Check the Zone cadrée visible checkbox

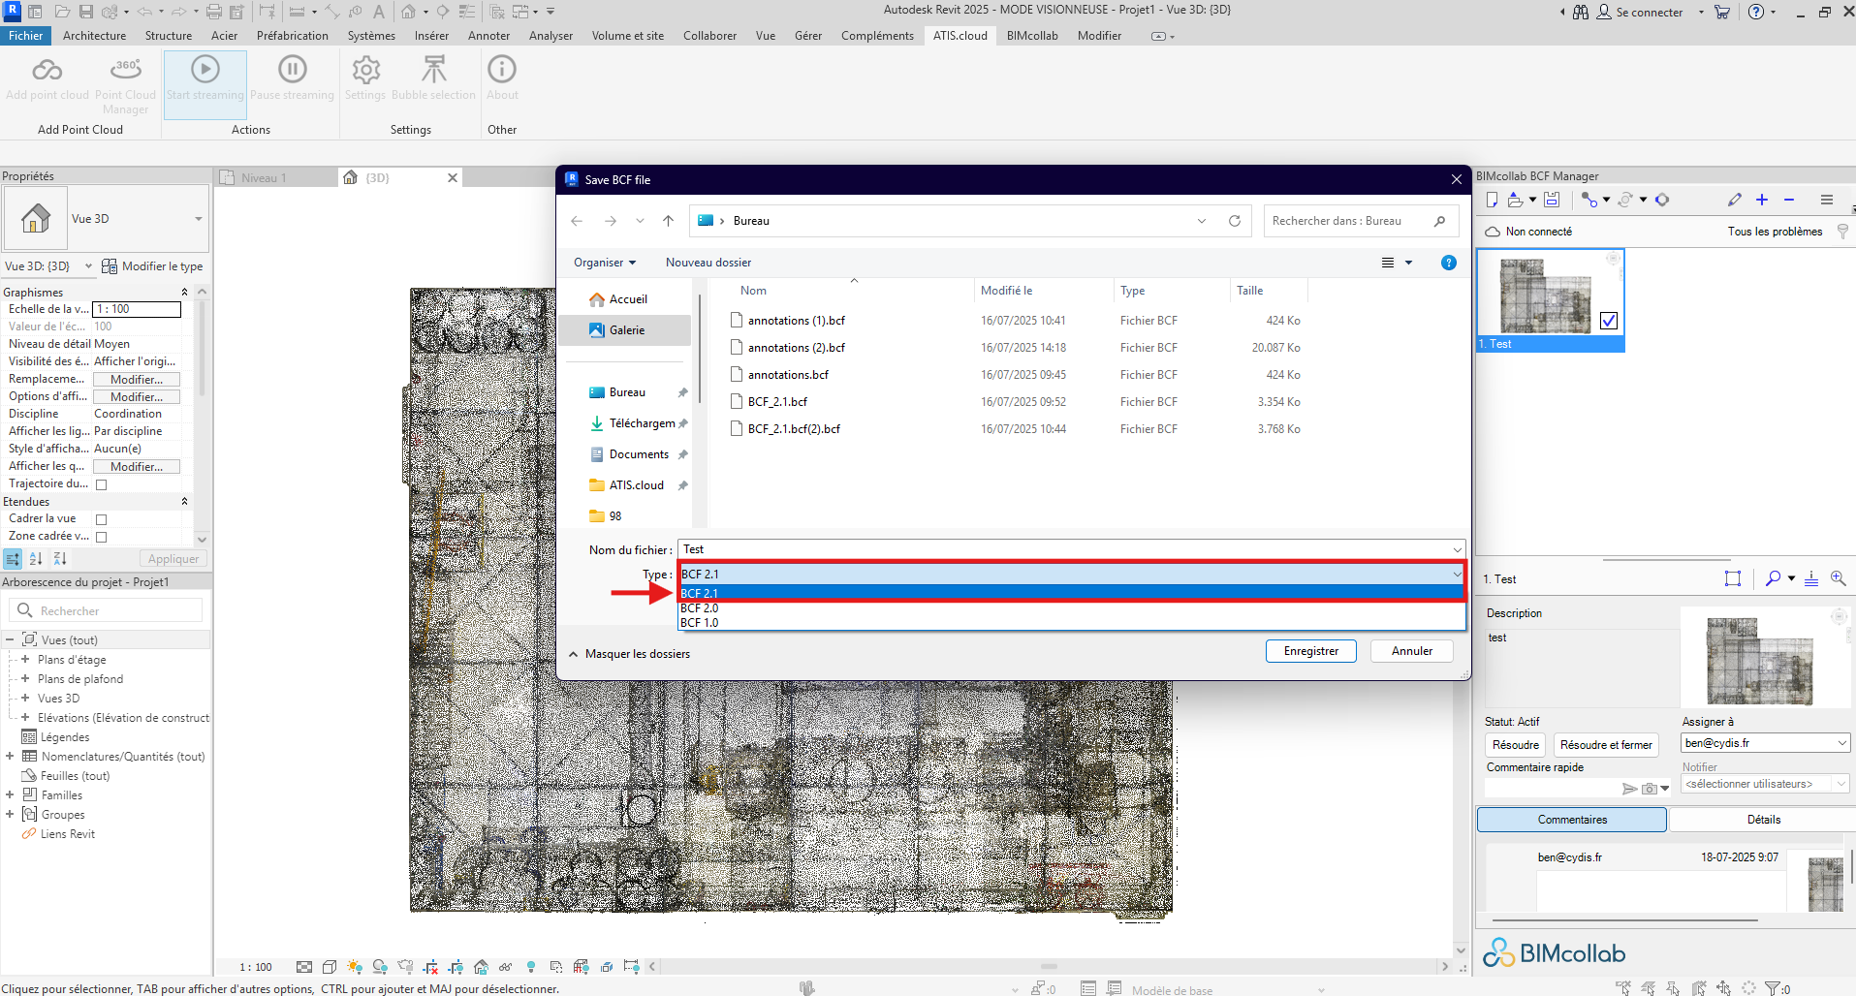click(x=101, y=537)
